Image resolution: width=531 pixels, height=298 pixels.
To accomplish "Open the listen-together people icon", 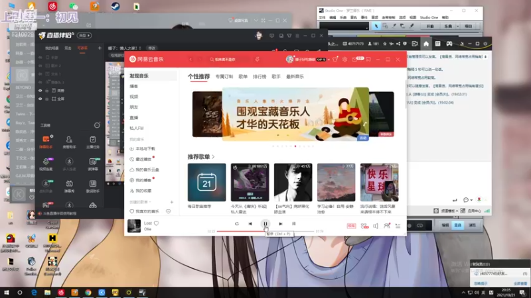I will [387, 226].
